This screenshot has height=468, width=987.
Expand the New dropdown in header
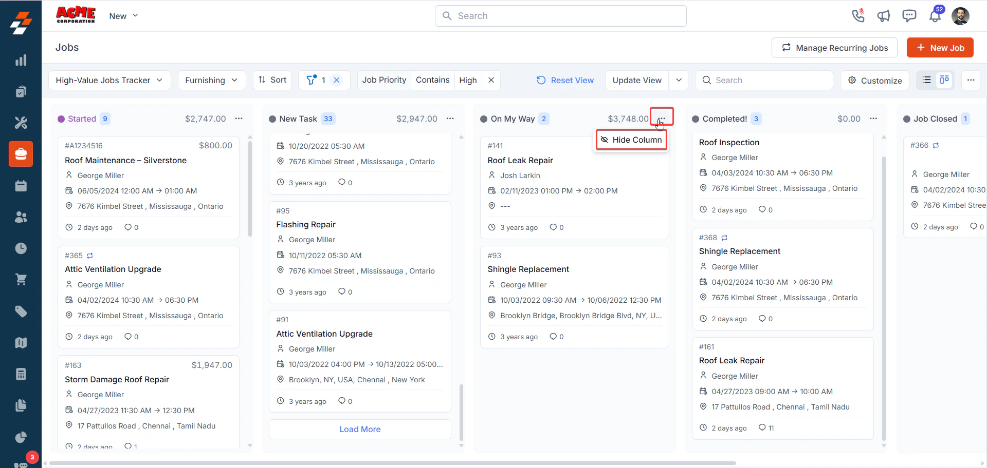point(124,16)
